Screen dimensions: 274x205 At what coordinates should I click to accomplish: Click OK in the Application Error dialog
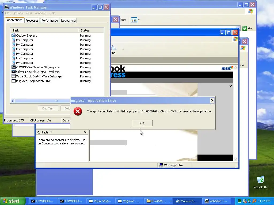pyautogui.click(x=142, y=123)
